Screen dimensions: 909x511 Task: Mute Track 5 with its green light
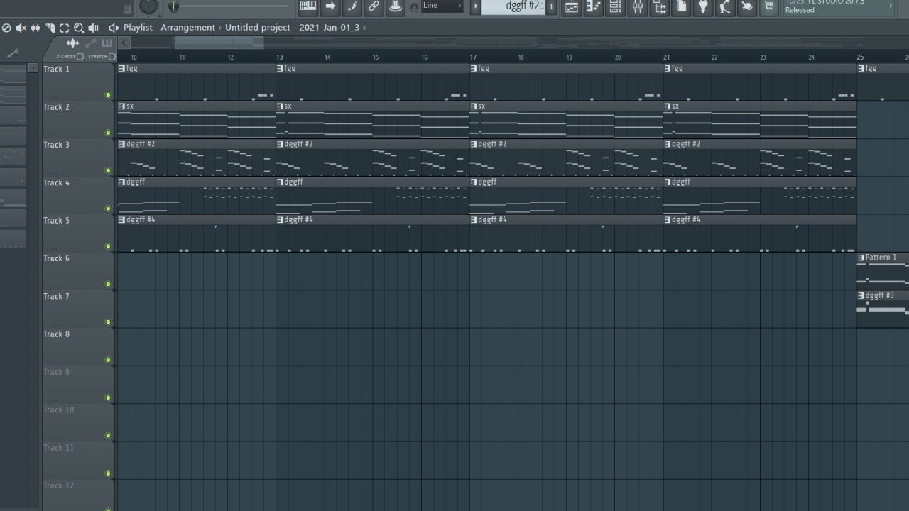point(109,246)
